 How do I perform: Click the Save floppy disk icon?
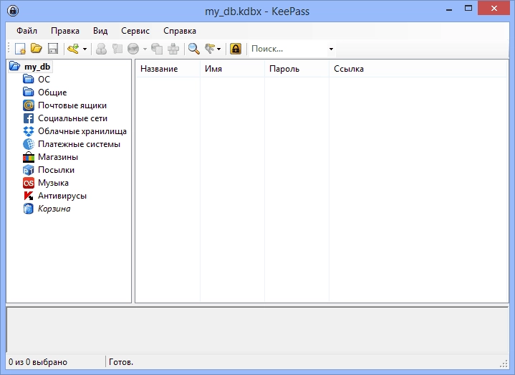[53, 49]
